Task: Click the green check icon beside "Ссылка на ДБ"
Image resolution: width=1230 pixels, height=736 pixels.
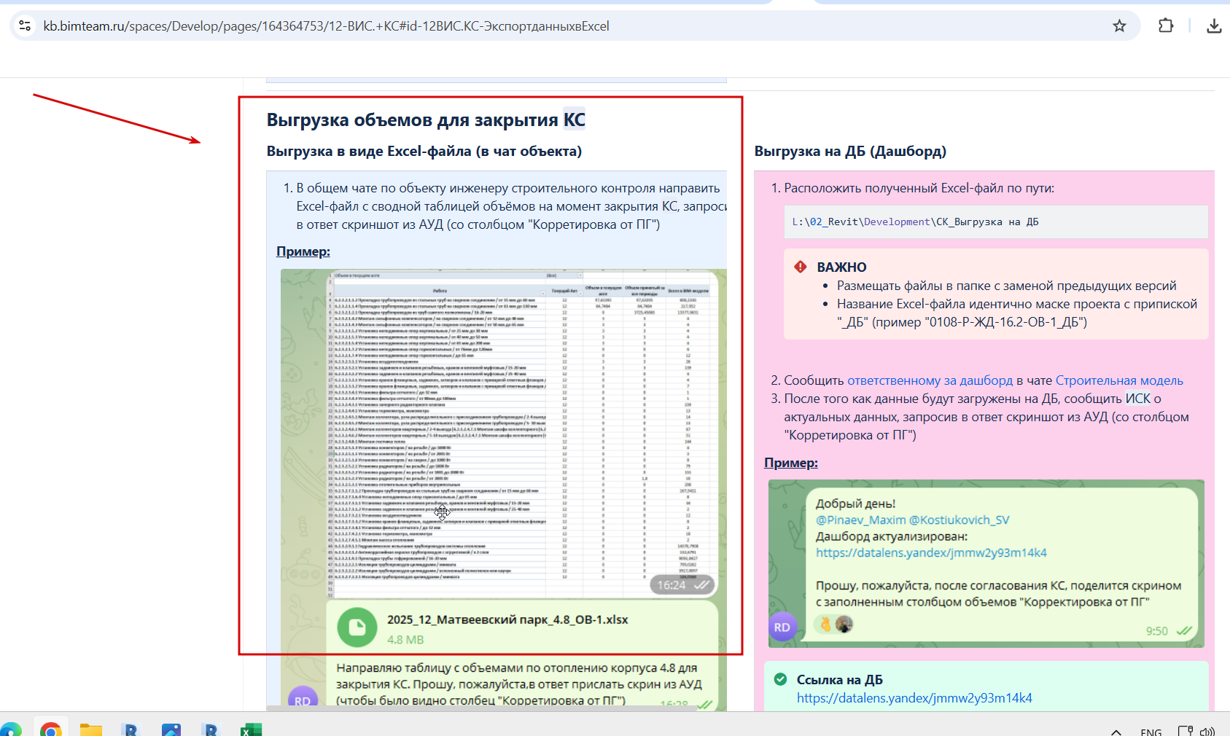Action: tap(780, 679)
